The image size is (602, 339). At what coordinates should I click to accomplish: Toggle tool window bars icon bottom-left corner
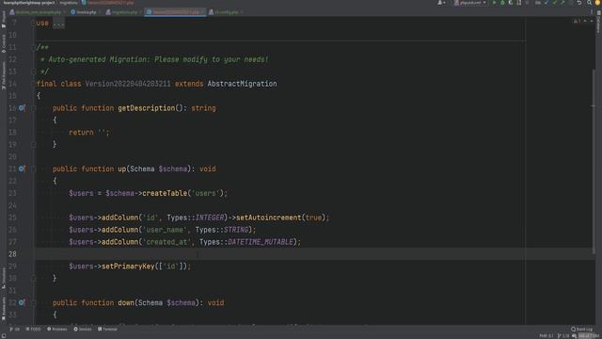(x=4, y=335)
